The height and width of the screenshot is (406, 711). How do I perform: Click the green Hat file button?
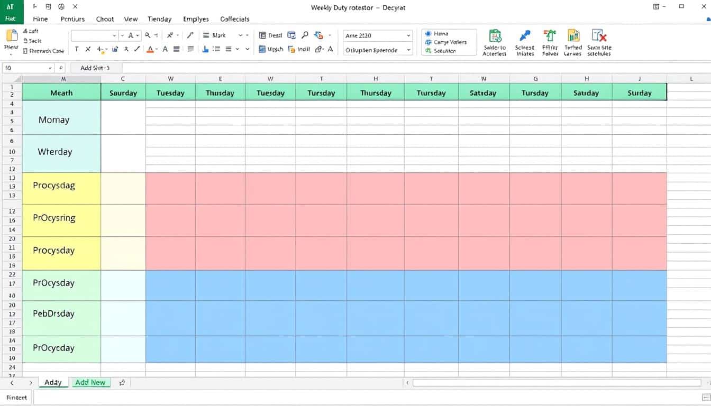[12, 19]
